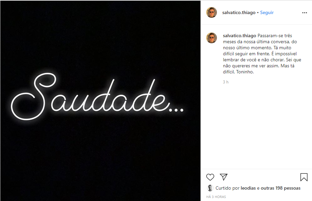Viewport: 312px width, 201px height.
Task: Select the 3 h time under the caption
Action: click(226, 82)
